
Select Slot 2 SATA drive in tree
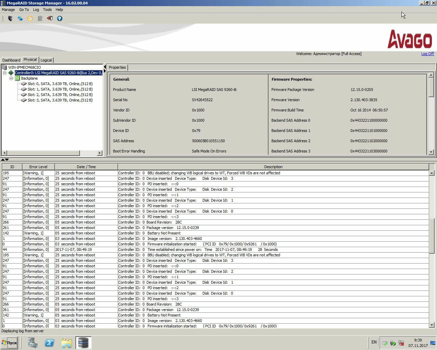tap(60, 95)
